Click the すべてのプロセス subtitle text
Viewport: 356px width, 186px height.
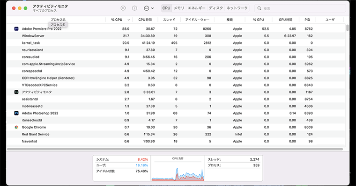click(x=44, y=11)
